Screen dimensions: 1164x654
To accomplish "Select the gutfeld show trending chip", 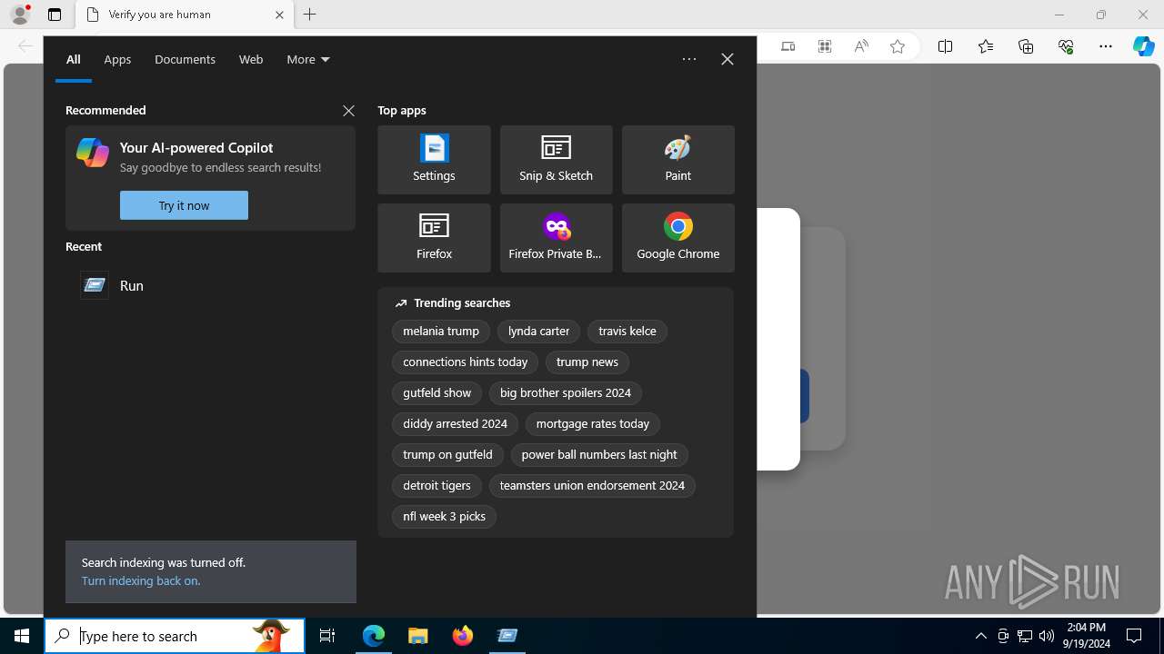I will click(436, 393).
